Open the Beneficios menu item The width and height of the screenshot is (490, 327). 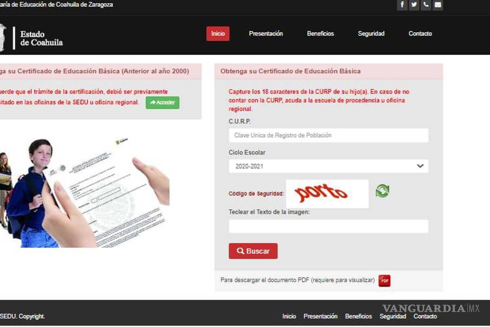click(320, 34)
